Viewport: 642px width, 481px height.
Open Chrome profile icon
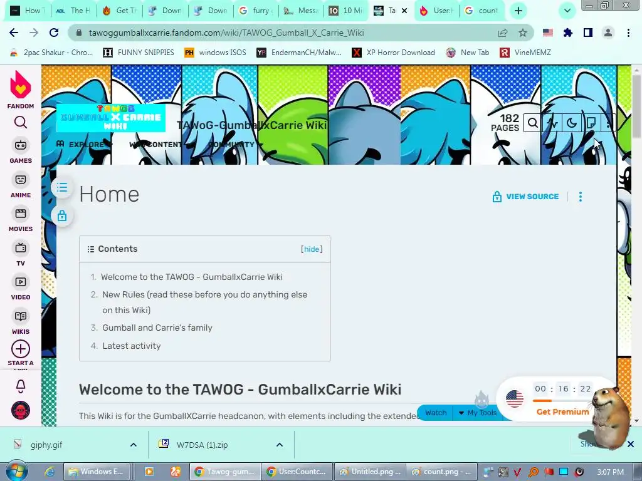click(x=608, y=33)
